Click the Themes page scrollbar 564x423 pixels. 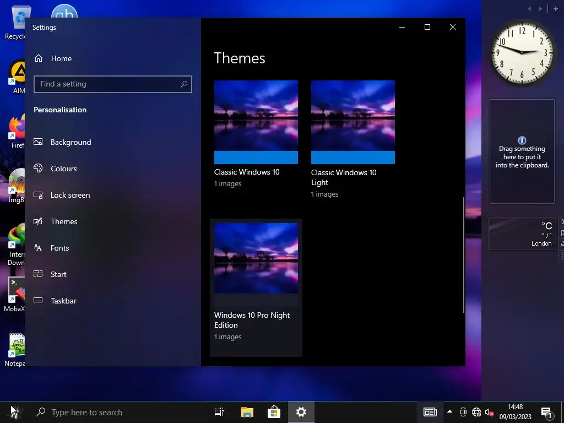point(464,254)
